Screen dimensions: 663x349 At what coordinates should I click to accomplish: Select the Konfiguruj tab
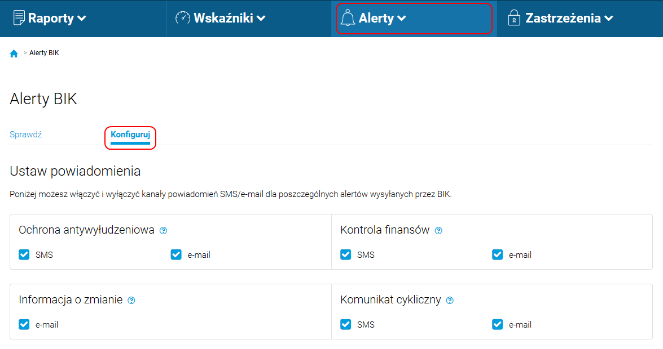(x=130, y=135)
